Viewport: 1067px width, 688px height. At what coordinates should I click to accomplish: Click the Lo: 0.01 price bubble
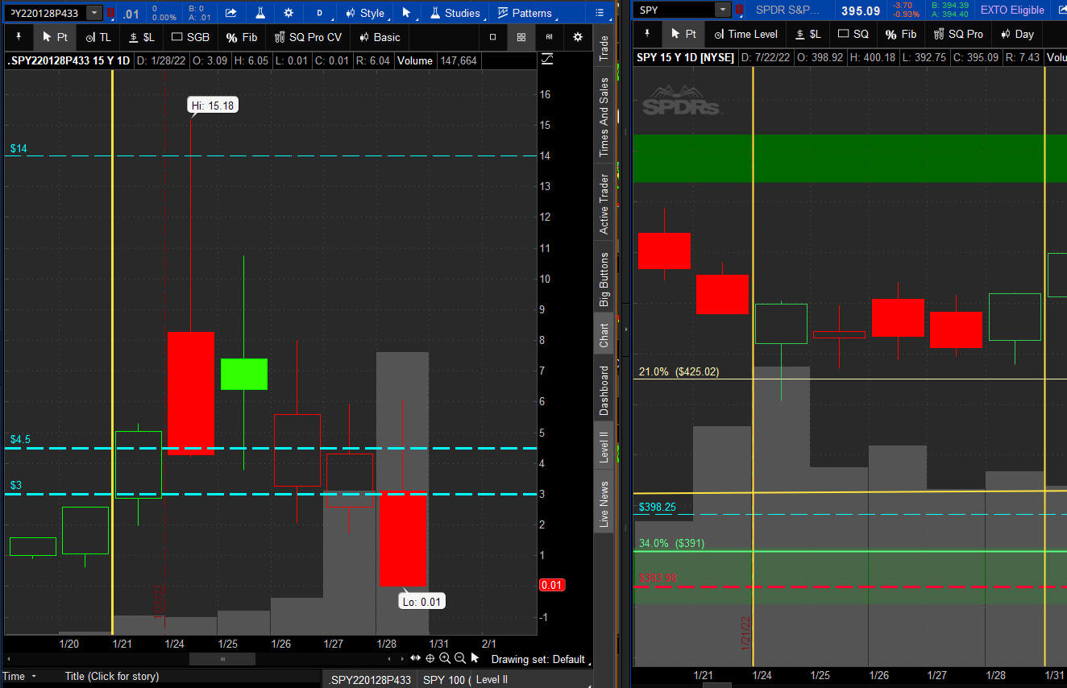point(421,602)
